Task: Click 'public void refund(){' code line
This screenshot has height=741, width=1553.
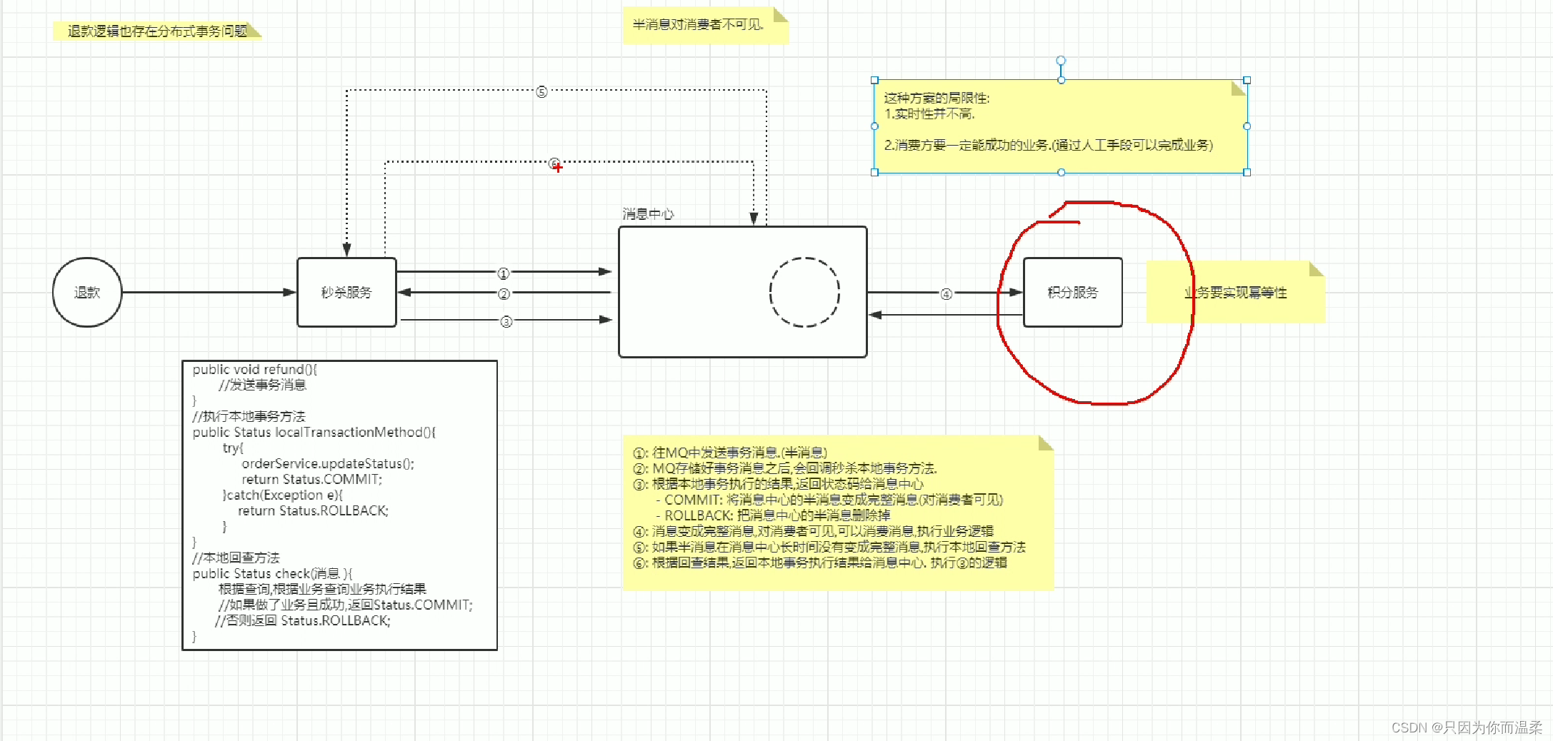Action: (x=255, y=370)
